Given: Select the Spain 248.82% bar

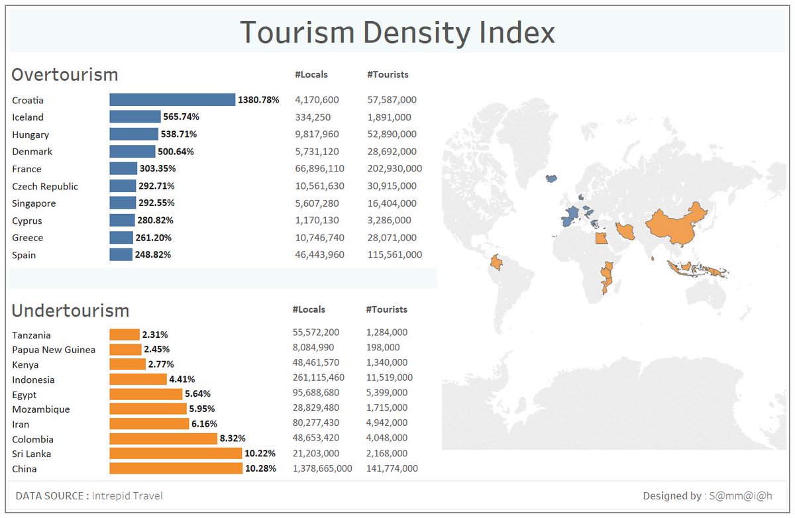Looking at the screenshot, I should point(121,254).
